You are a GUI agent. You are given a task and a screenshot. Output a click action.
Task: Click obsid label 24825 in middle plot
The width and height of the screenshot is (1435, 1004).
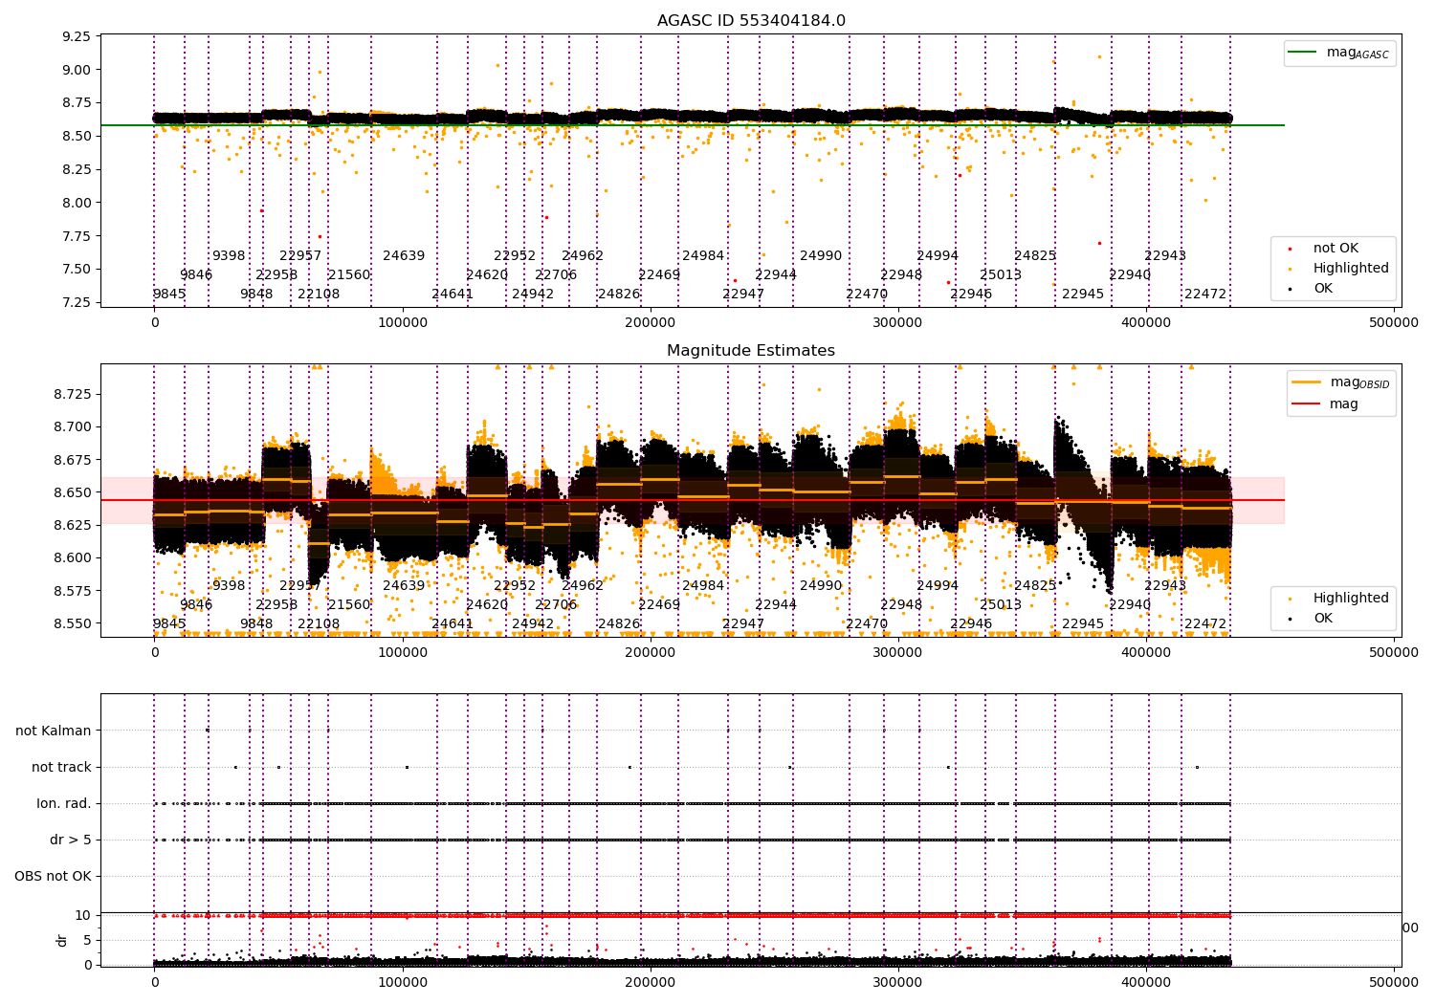[x=1035, y=585]
